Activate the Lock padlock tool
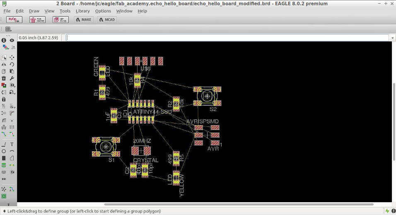The image size is (396, 215). (4, 99)
